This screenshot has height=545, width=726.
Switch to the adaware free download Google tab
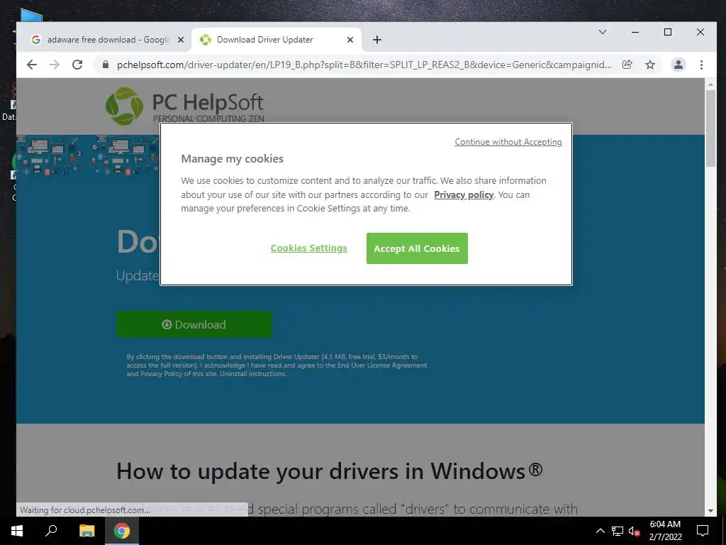tap(108, 40)
